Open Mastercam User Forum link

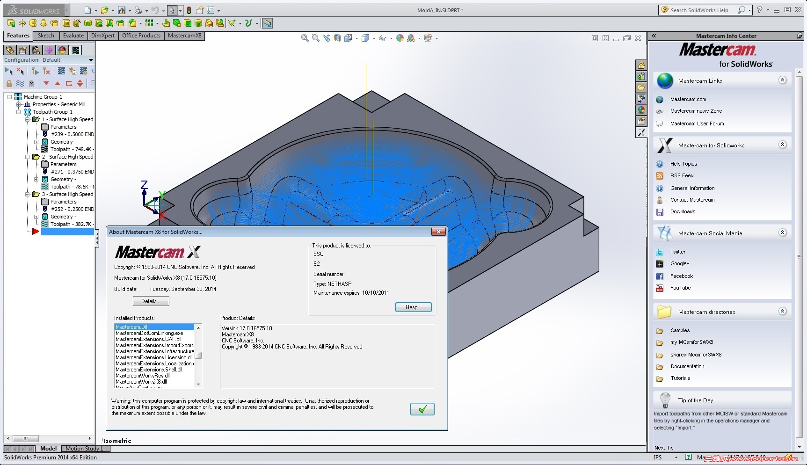[x=697, y=124]
